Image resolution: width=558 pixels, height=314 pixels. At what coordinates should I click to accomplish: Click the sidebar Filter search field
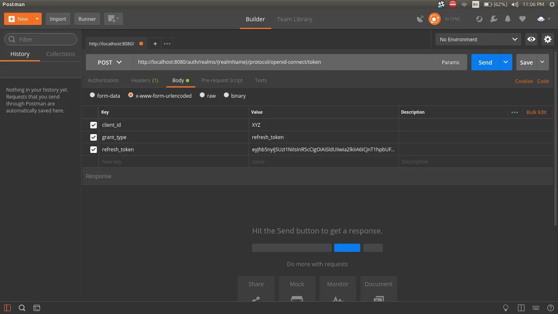40,39
